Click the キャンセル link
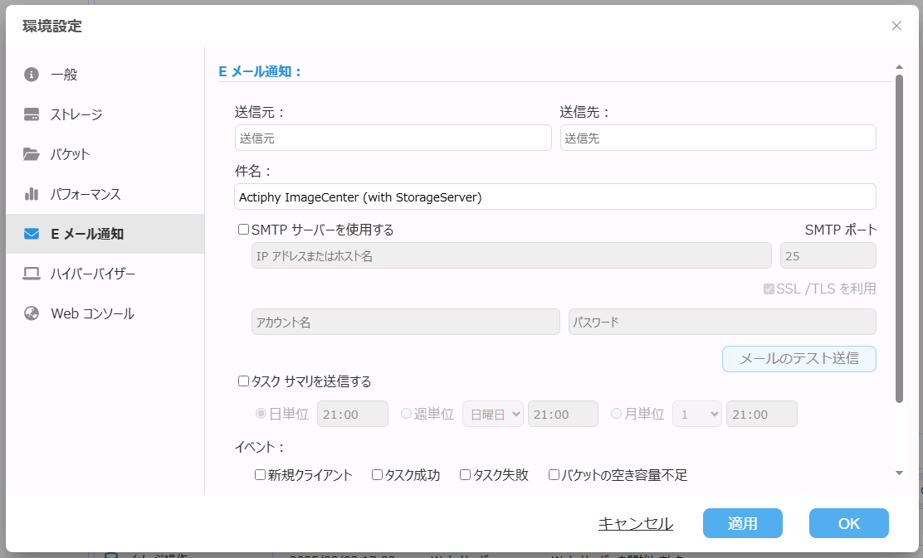 (x=635, y=523)
